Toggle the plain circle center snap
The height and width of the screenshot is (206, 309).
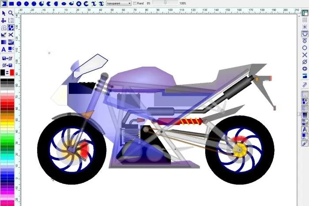pos(305,48)
